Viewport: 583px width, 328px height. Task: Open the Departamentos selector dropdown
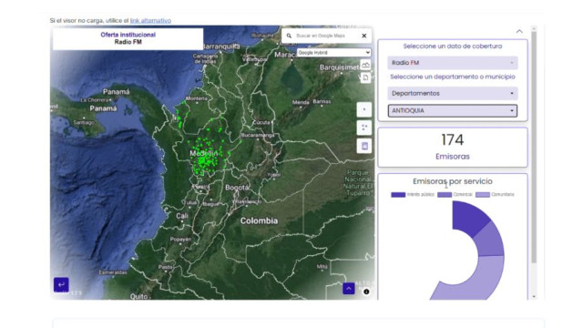point(453,93)
